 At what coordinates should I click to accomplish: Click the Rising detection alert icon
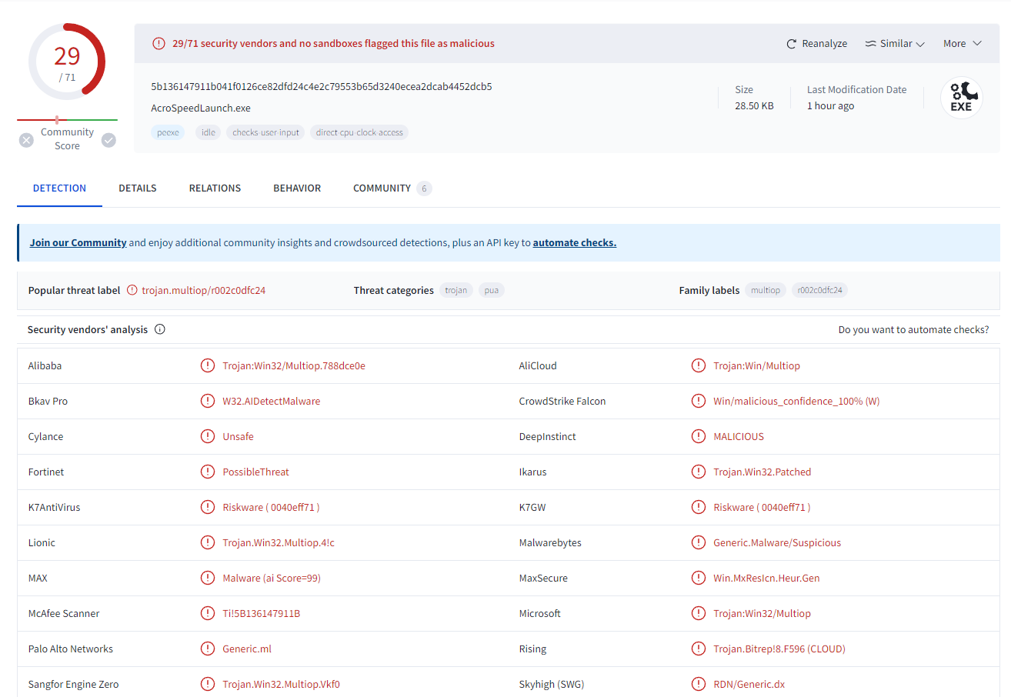pyautogui.click(x=699, y=649)
